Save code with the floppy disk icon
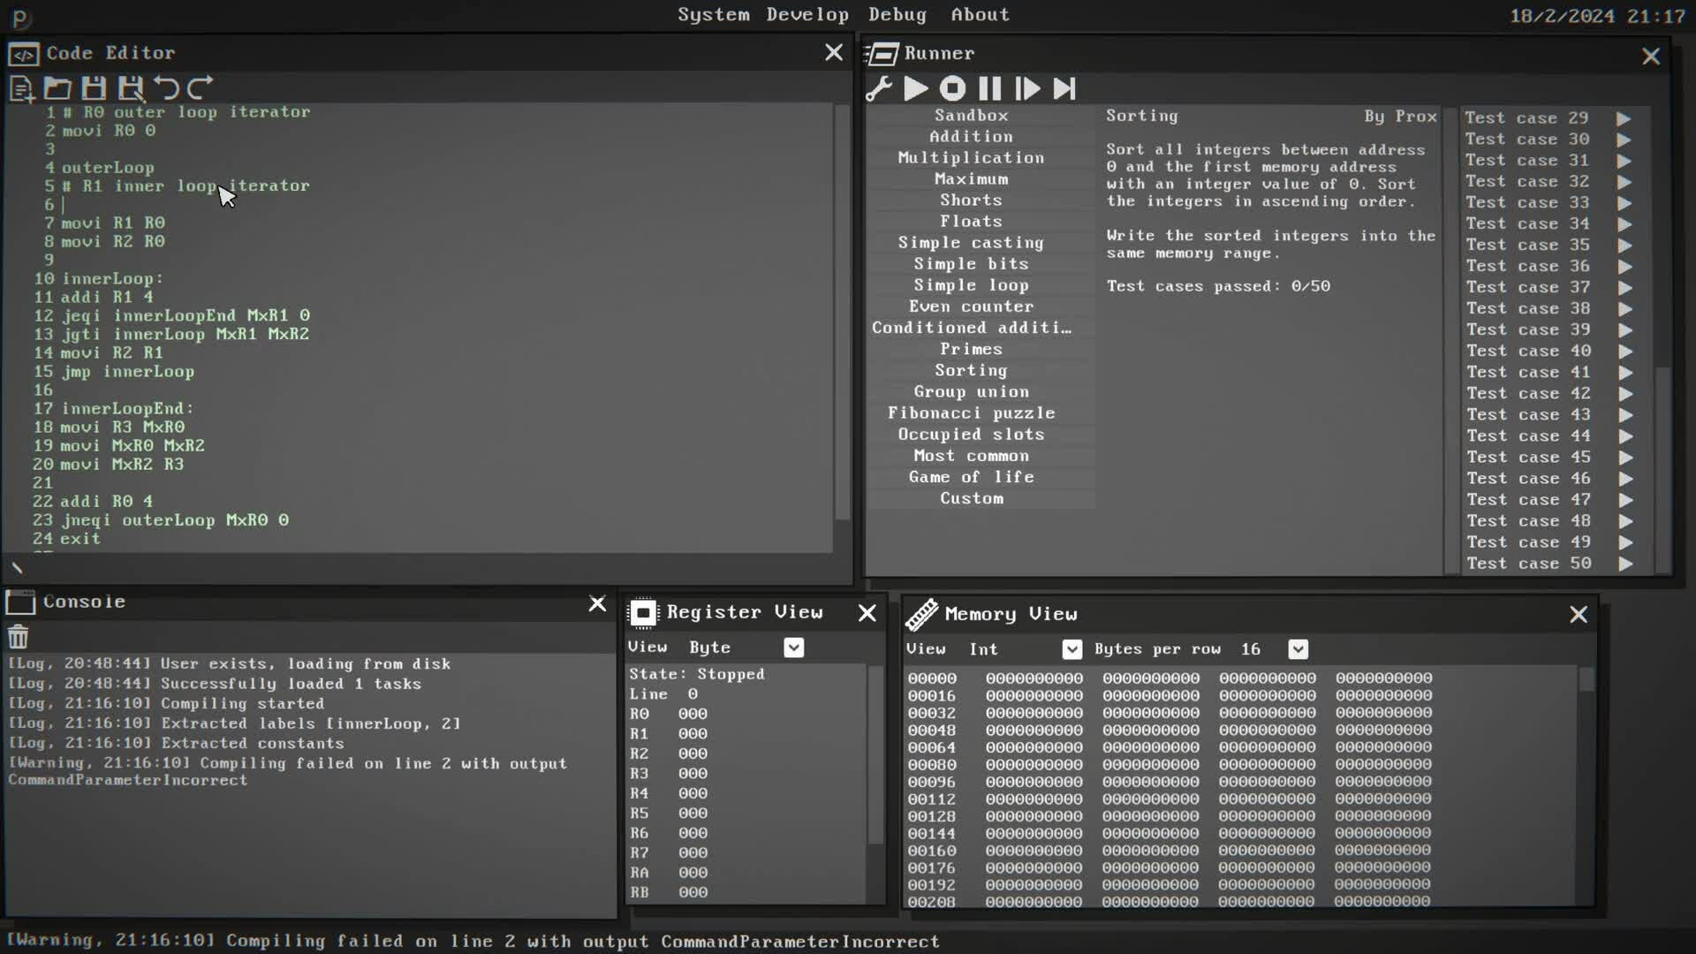The height and width of the screenshot is (954, 1696). coord(94,88)
